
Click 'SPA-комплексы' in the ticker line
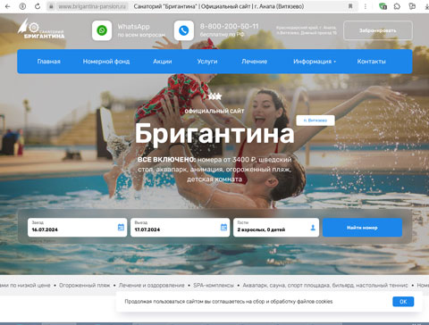(x=214, y=285)
